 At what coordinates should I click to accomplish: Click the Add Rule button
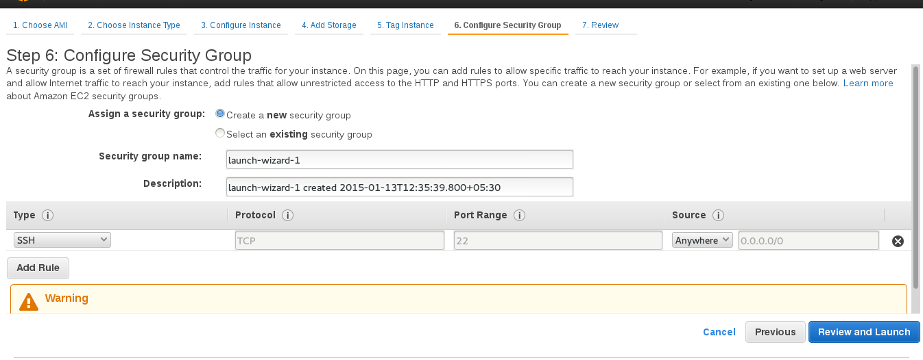point(38,268)
